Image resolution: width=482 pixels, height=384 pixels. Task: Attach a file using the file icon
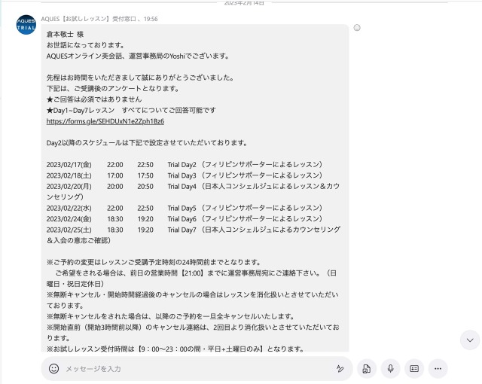367,368
